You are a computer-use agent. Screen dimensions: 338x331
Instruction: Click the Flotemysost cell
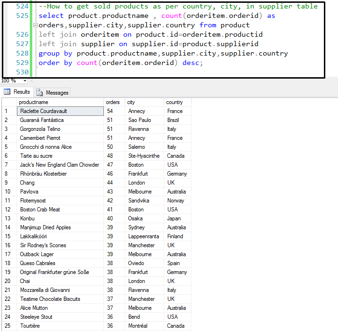(60, 201)
